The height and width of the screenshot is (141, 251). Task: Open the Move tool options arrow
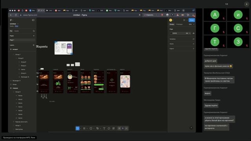[80, 128]
